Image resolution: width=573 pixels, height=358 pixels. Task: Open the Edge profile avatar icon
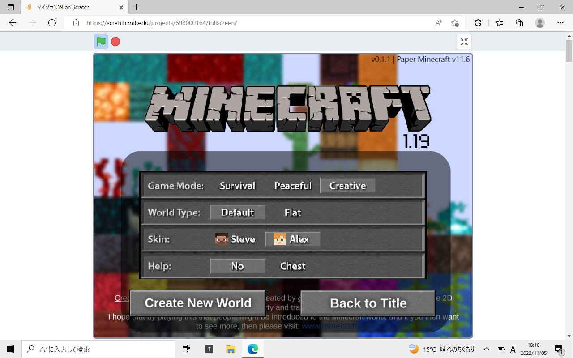(x=540, y=23)
